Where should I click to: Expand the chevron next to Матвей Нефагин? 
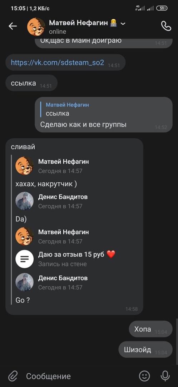(123, 23)
